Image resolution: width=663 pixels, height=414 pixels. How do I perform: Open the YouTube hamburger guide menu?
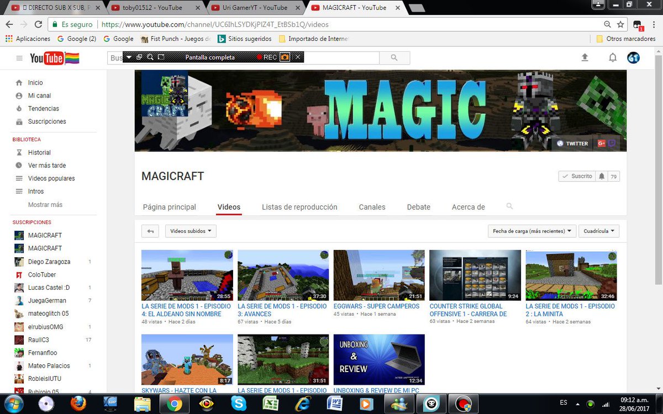[19, 58]
